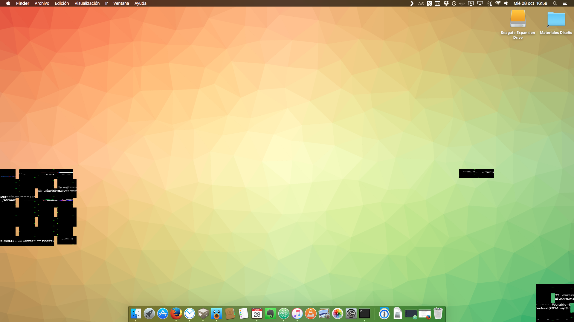Open Atom editor in the Dock
This screenshot has height=322, width=574.
284,314
